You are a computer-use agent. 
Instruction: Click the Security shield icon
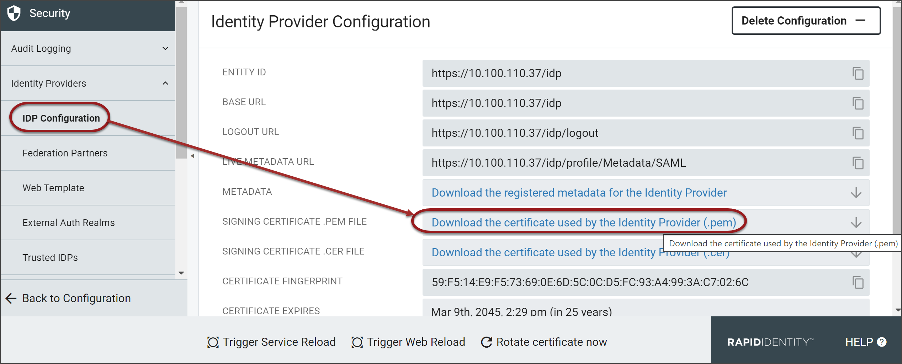tap(14, 13)
